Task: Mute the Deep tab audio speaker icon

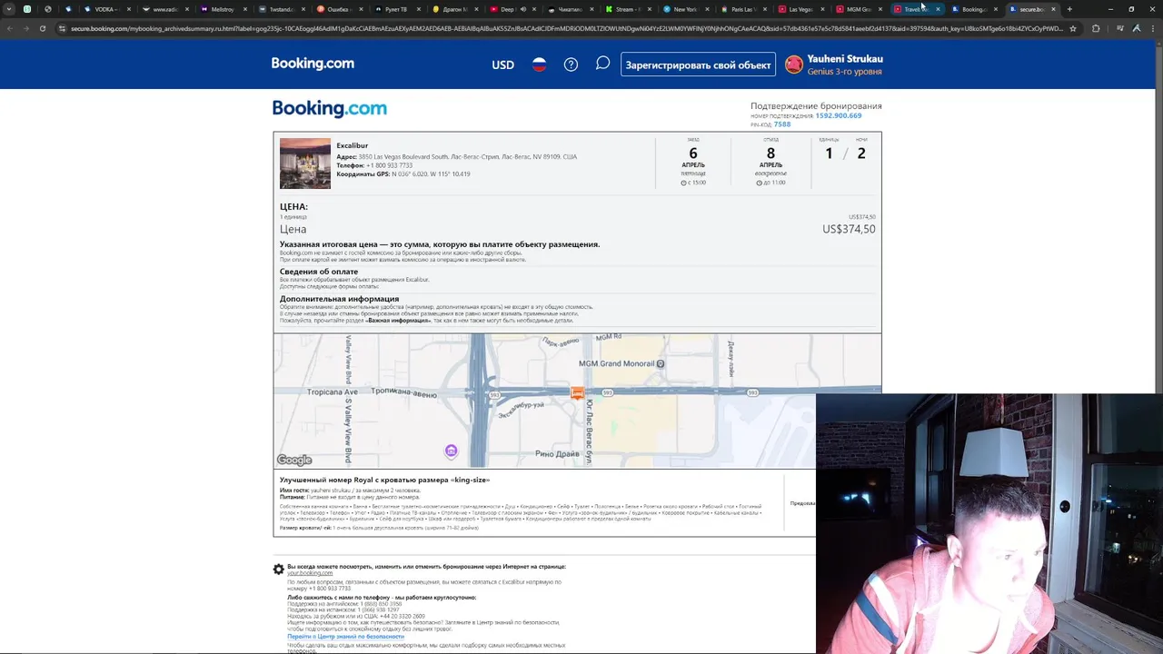Action: [523, 9]
